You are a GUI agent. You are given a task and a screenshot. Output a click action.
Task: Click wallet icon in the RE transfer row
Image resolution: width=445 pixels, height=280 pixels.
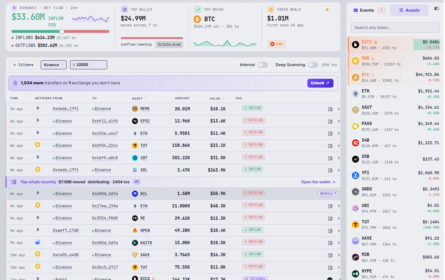coord(330,218)
